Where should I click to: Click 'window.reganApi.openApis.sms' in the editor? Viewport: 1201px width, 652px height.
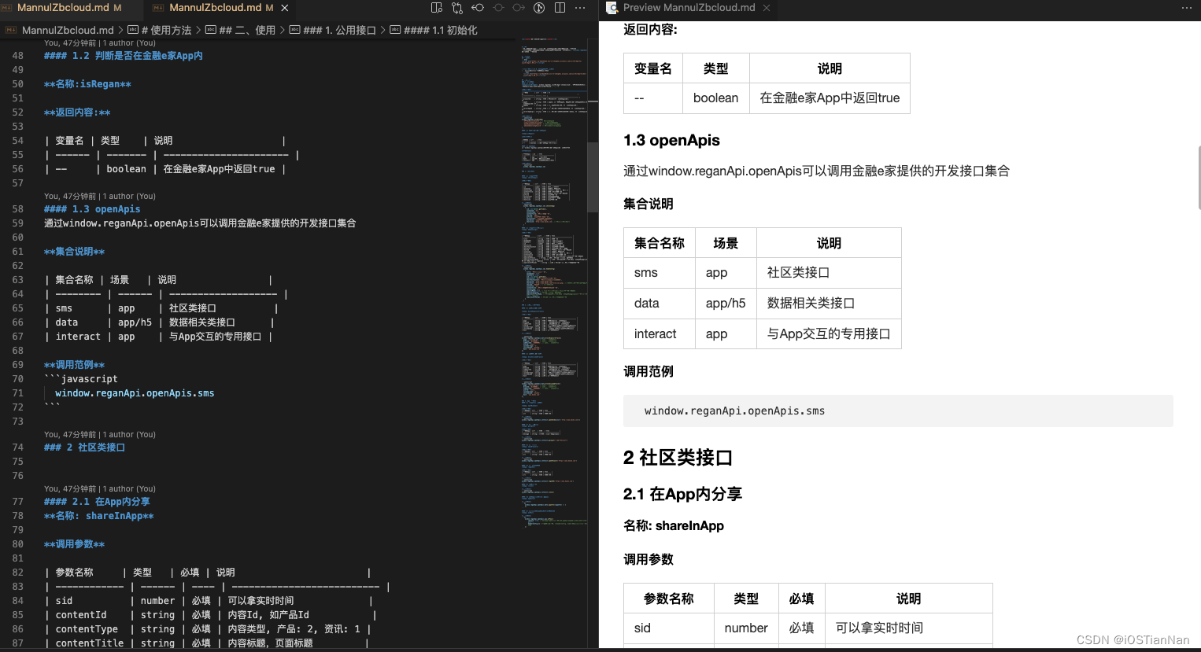(x=135, y=393)
